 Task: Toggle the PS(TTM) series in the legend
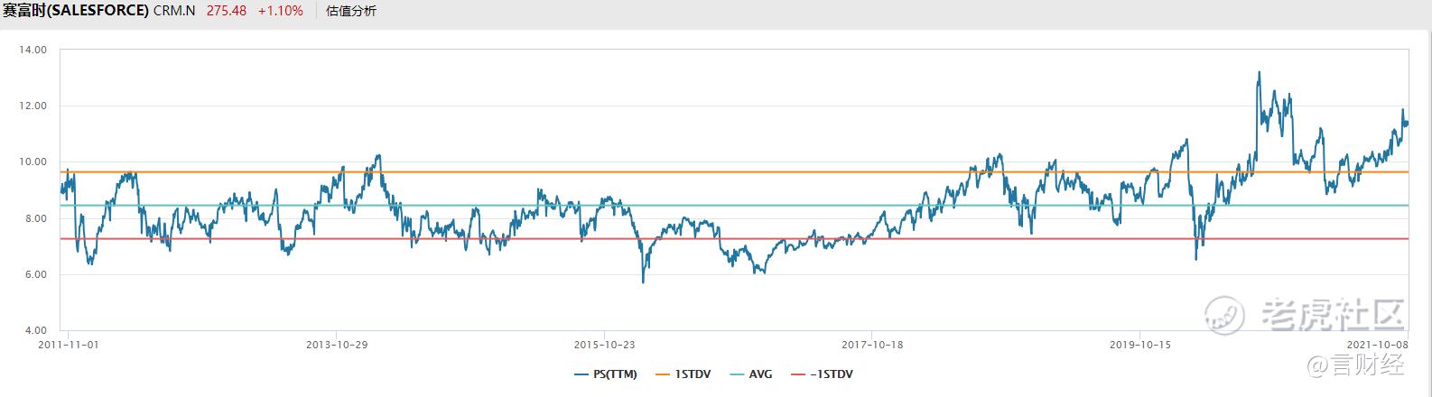pyautogui.click(x=617, y=374)
